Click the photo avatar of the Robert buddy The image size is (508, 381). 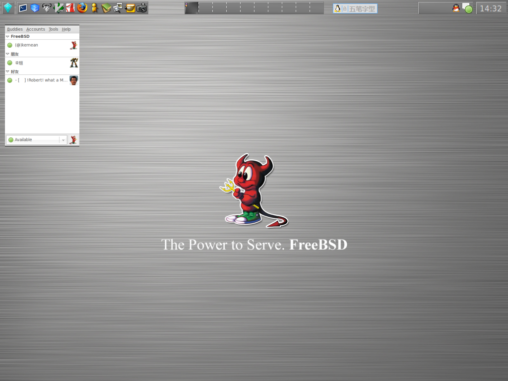74,80
